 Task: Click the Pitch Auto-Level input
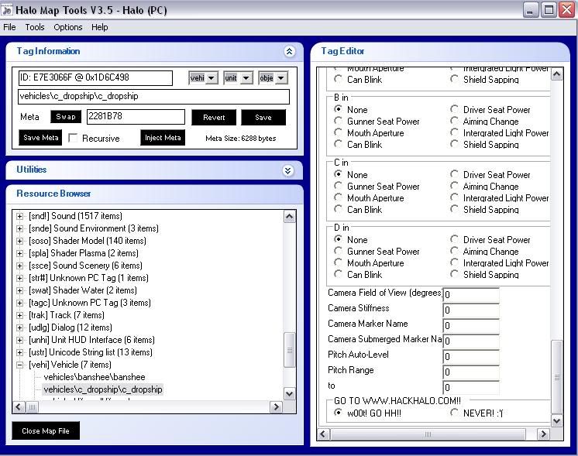(x=471, y=357)
